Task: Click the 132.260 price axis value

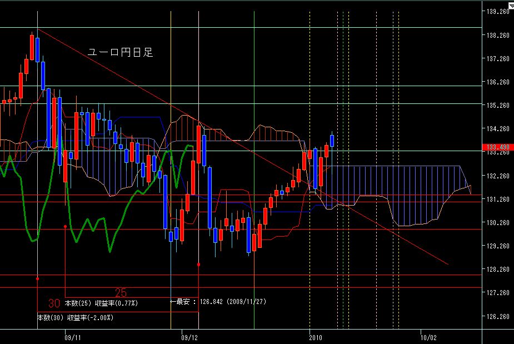Action: coord(498,176)
